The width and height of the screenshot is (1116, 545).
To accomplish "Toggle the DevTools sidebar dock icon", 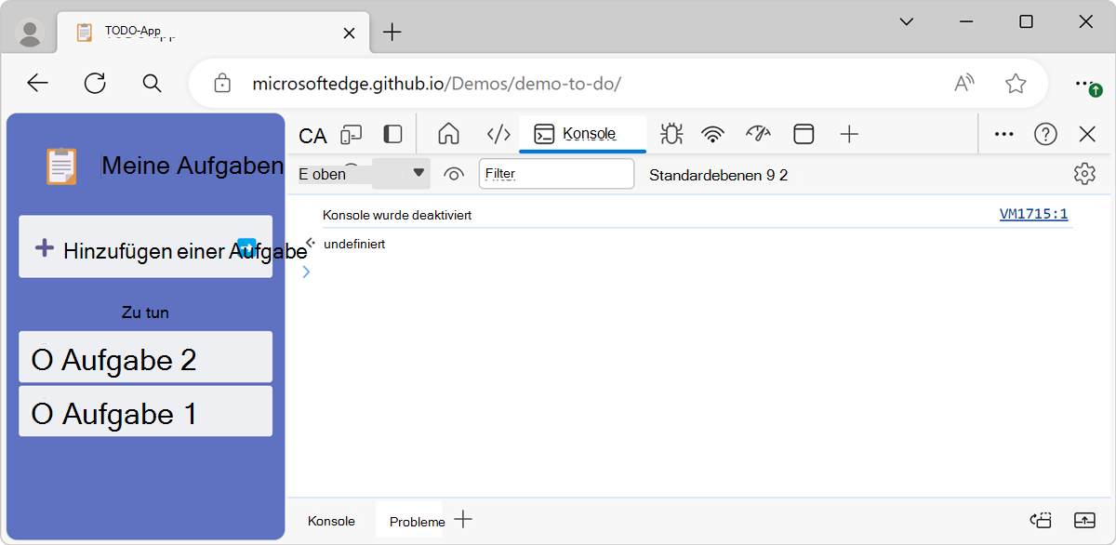I will [392, 134].
